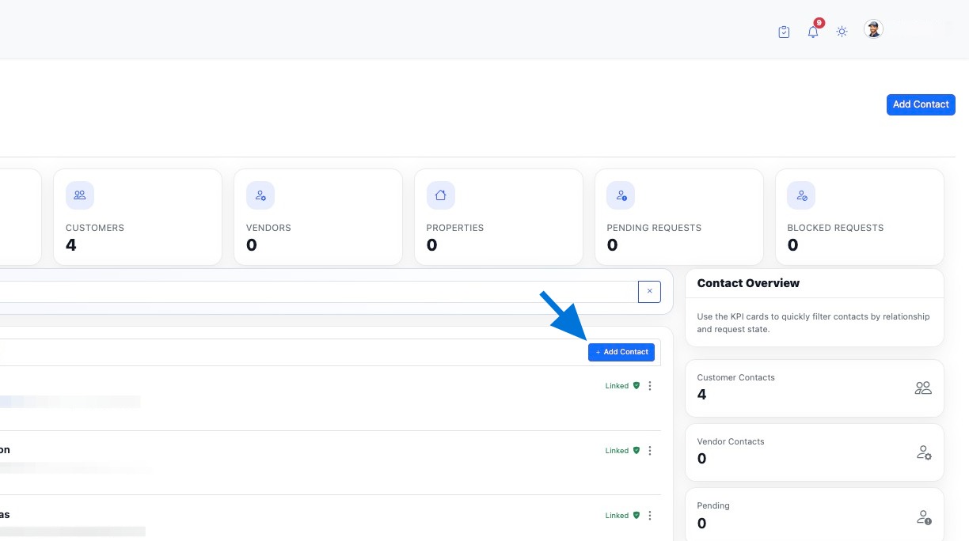Image resolution: width=969 pixels, height=541 pixels.
Task: Open options menu for contact ending 'on'
Action: tap(650, 451)
